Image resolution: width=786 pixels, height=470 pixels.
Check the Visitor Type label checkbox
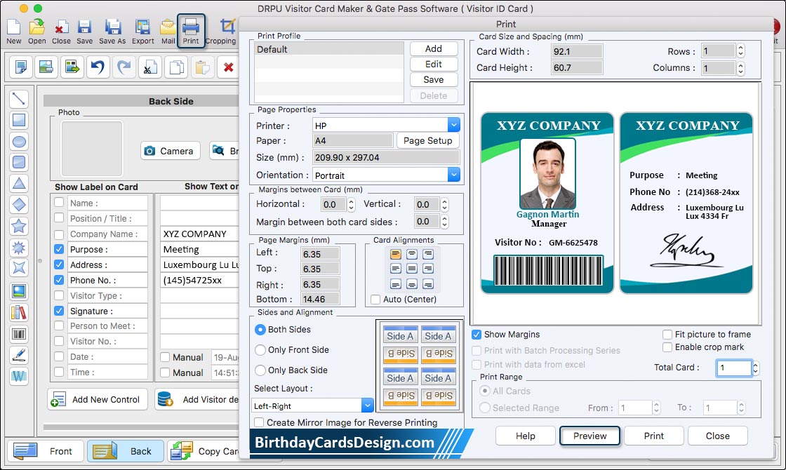click(59, 295)
